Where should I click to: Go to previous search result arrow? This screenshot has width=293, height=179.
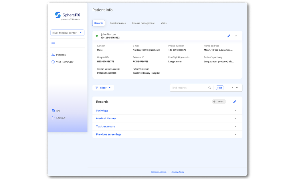(232, 88)
